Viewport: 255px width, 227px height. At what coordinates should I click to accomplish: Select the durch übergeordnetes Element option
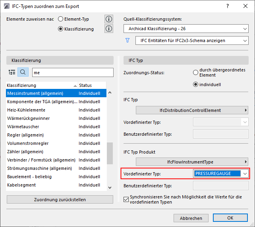[x=195, y=73]
